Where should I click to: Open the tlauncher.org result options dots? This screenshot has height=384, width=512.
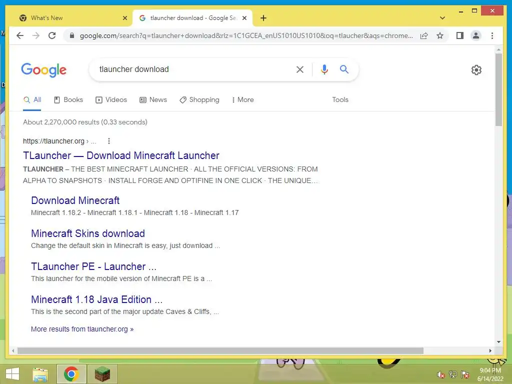point(108,141)
